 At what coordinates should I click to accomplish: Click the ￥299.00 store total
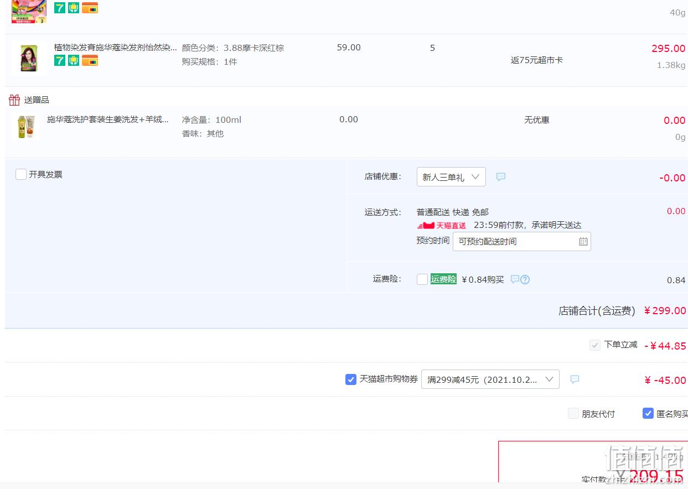coord(665,311)
